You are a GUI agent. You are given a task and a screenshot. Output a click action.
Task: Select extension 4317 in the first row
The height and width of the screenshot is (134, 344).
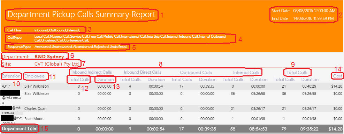(x=6, y=87)
